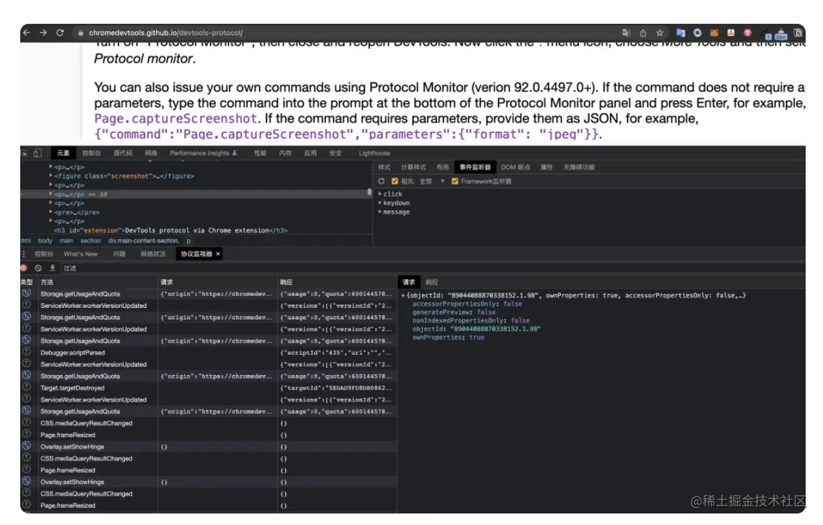Toggle the inspect element picker icon
The width and height of the screenshot is (823, 525).
[x=24, y=153]
